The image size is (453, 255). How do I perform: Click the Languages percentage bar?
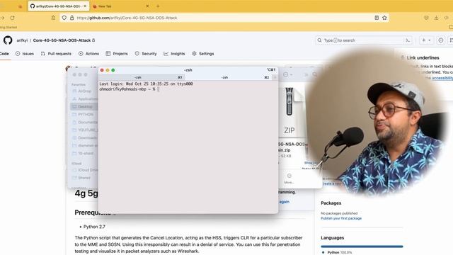pyautogui.click(x=362, y=246)
